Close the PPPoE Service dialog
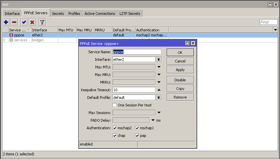 [x=193, y=43]
